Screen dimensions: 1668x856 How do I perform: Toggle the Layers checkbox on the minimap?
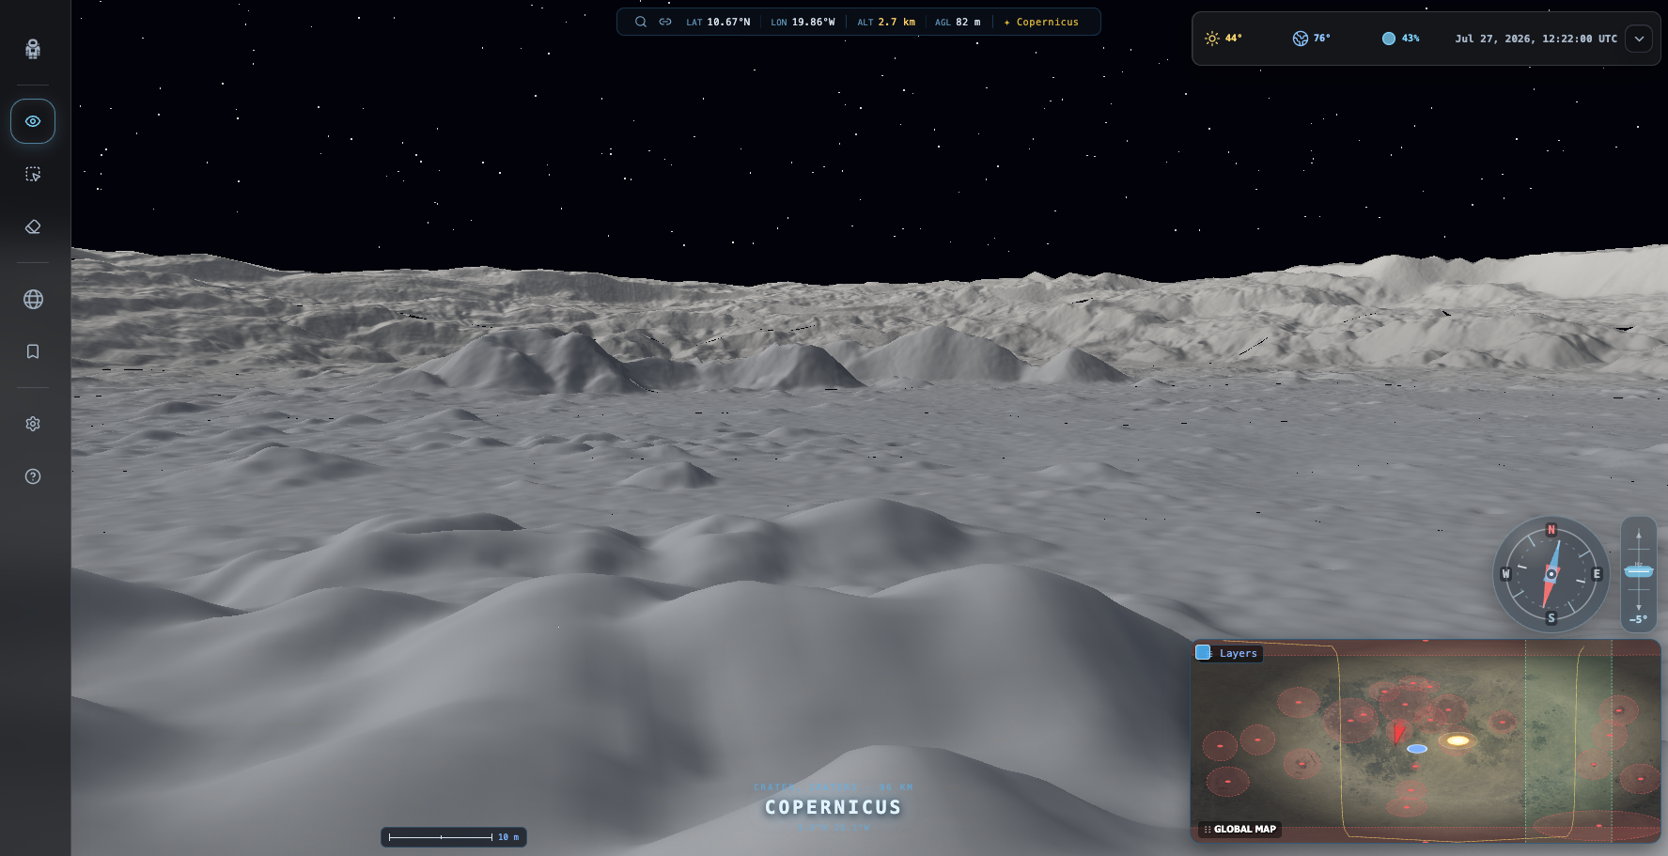pyautogui.click(x=1203, y=652)
